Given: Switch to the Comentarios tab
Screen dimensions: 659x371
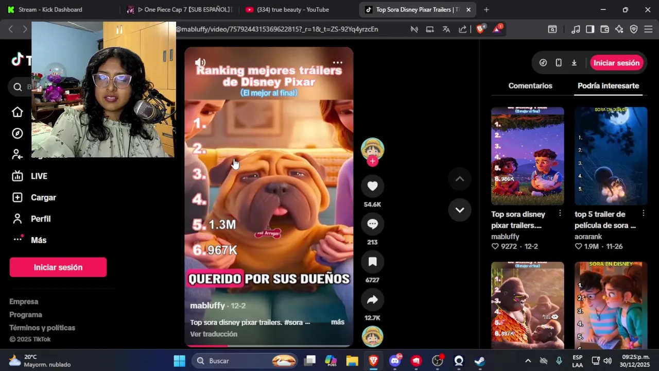Looking at the screenshot, I should click(530, 86).
